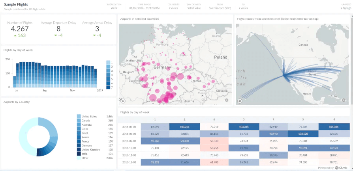Click the China legend entry value 185
The image size is (353, 171).
coord(110,129)
